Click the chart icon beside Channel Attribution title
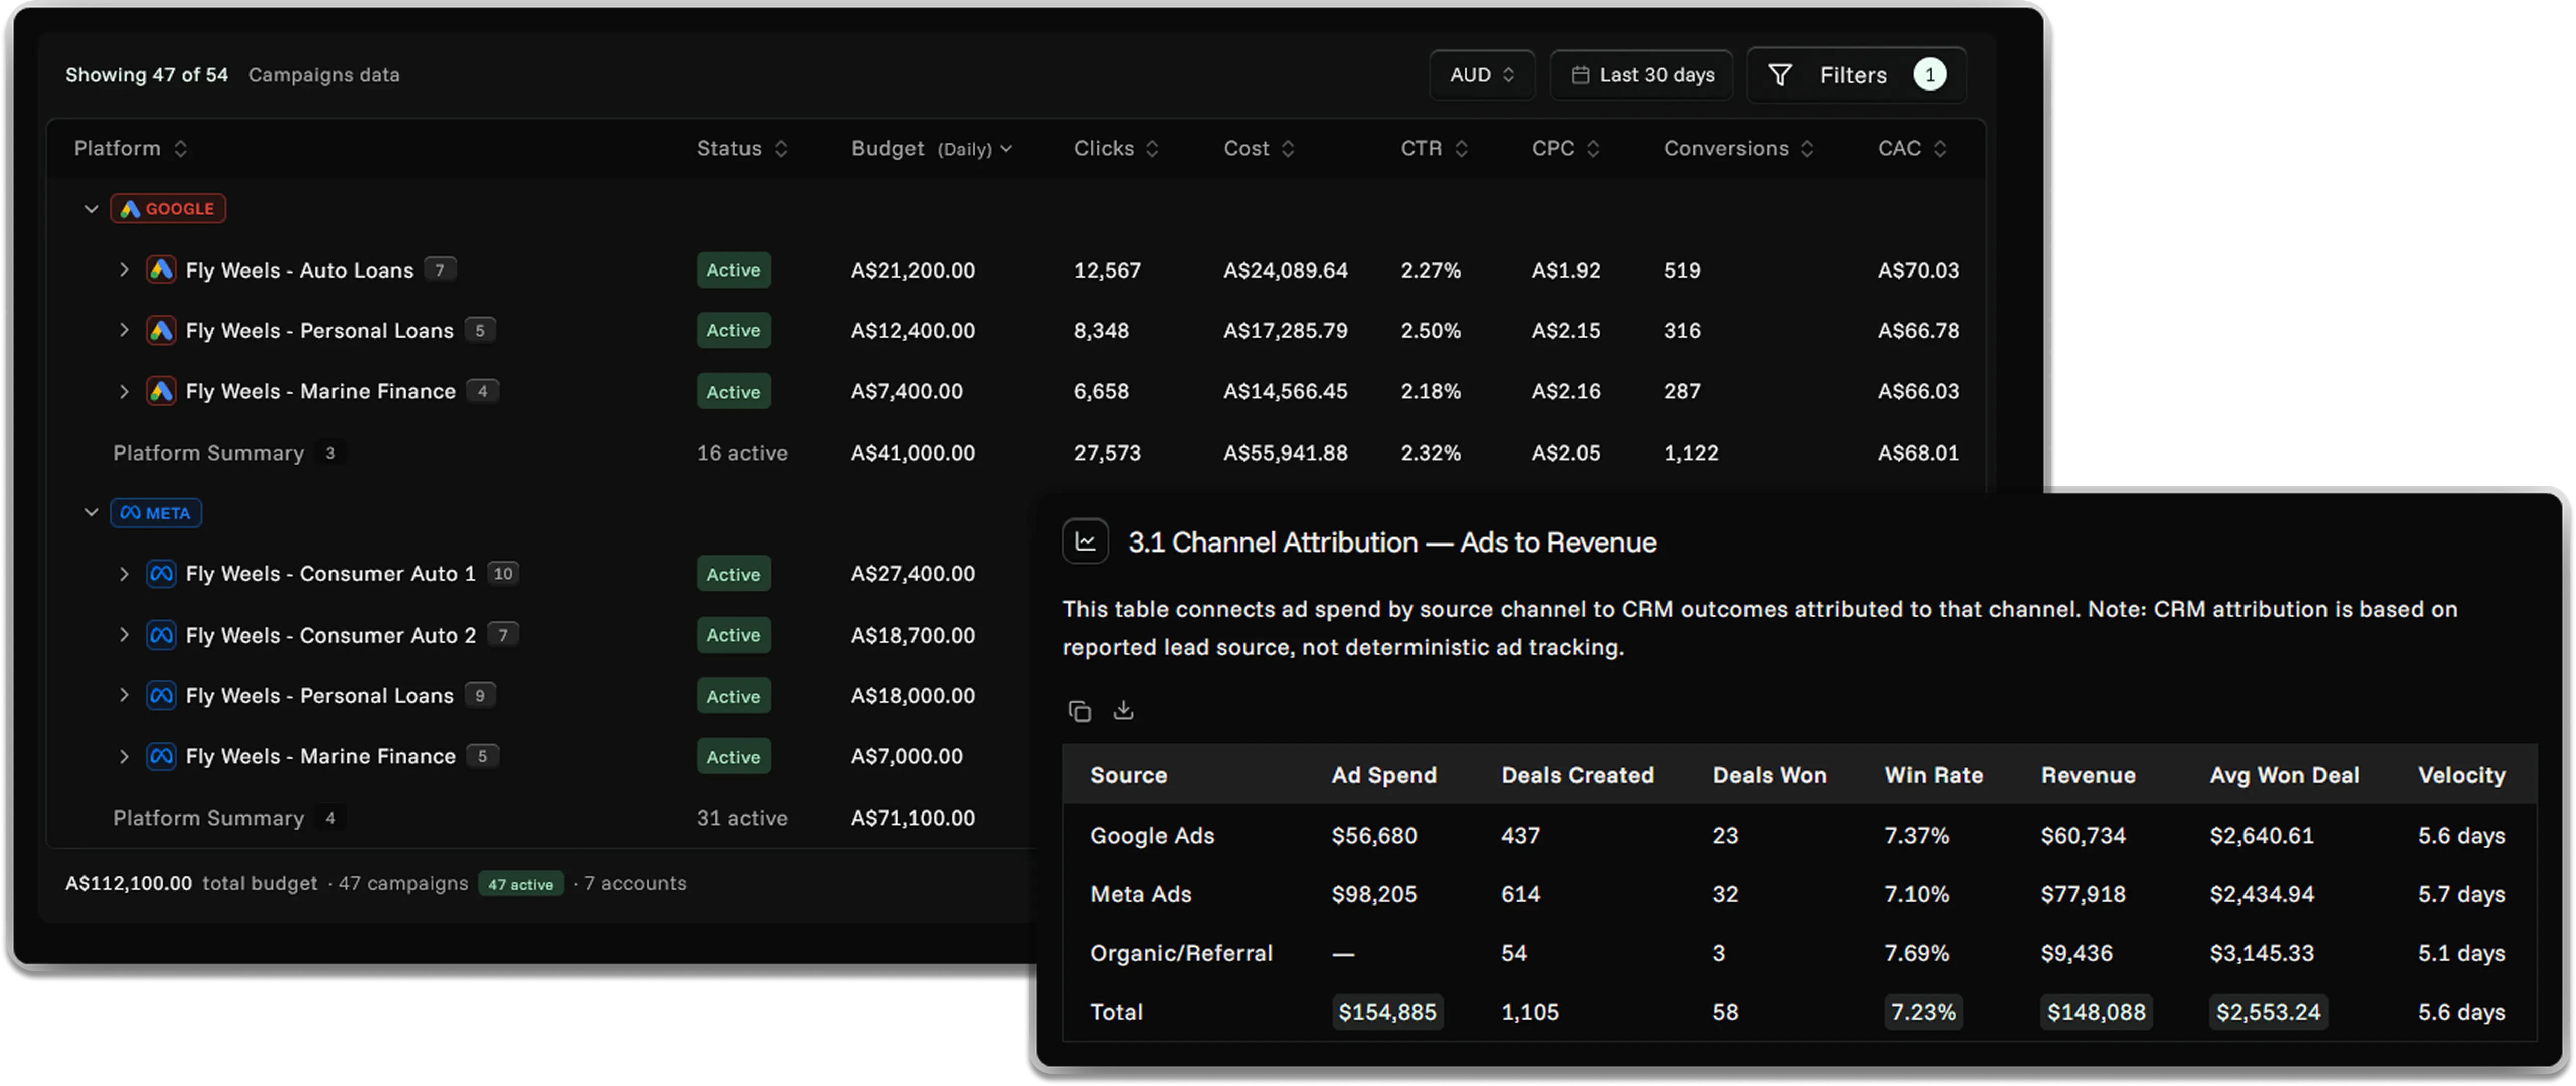Viewport: 2576px width, 1086px height. (x=1085, y=542)
